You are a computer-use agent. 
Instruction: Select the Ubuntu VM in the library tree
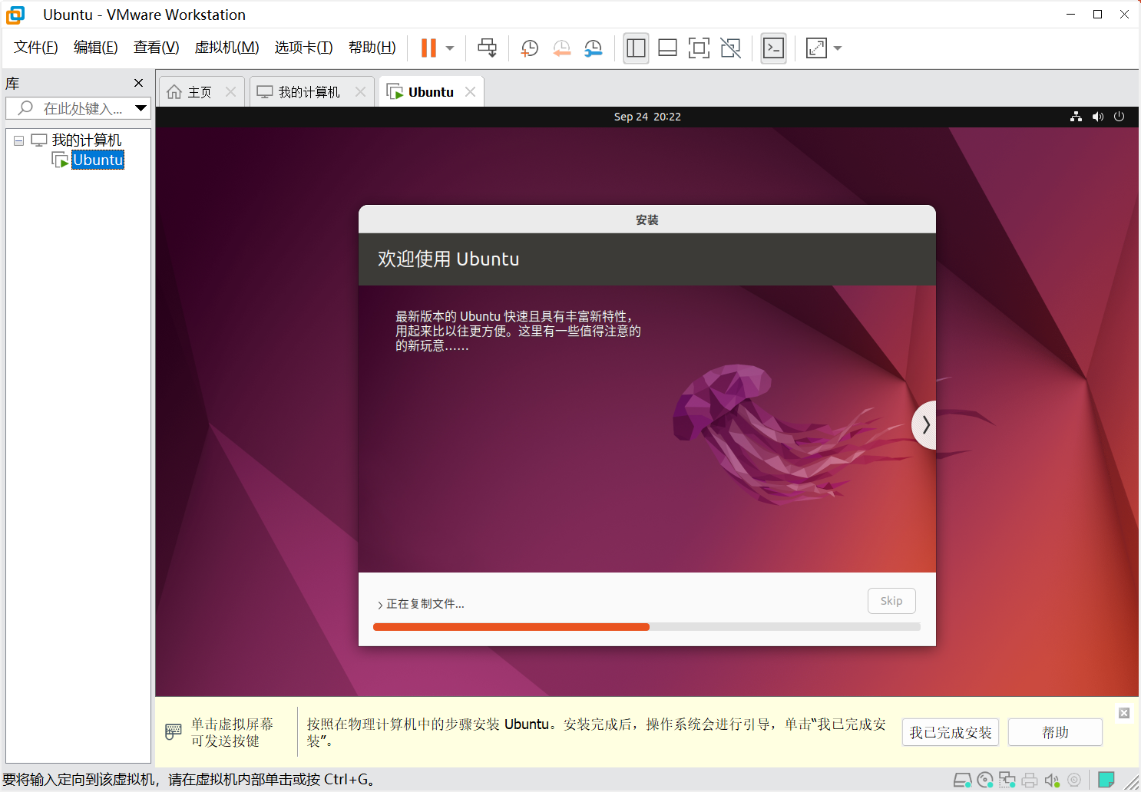pos(98,160)
